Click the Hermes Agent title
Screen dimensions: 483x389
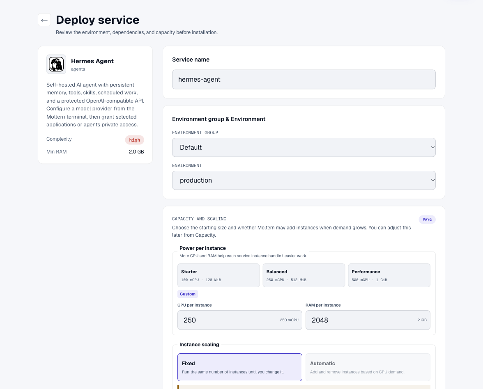[92, 61]
